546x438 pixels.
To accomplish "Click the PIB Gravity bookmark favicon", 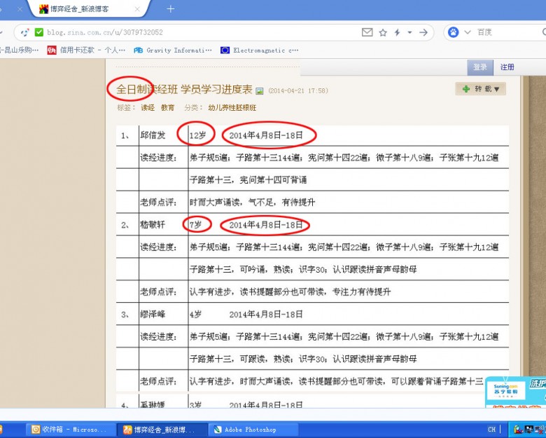I will click(x=138, y=50).
